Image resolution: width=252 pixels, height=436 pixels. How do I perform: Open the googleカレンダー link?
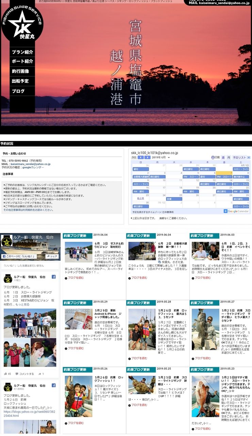[x=33, y=167]
